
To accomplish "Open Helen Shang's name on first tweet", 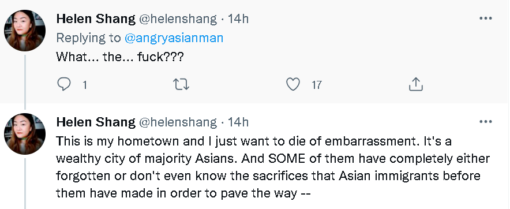I will (x=96, y=19).
